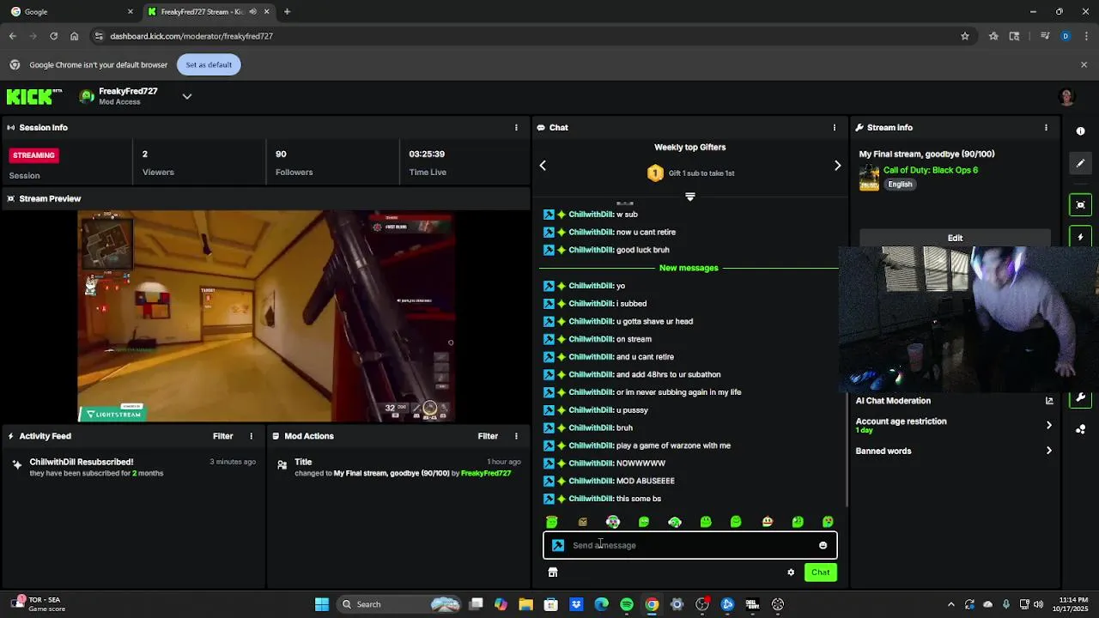This screenshot has width=1099, height=618.
Task: Open Spotify from taskbar
Action: [627, 604]
